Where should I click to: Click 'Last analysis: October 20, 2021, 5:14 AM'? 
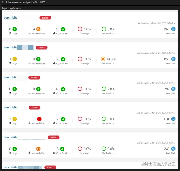pos(156,23)
